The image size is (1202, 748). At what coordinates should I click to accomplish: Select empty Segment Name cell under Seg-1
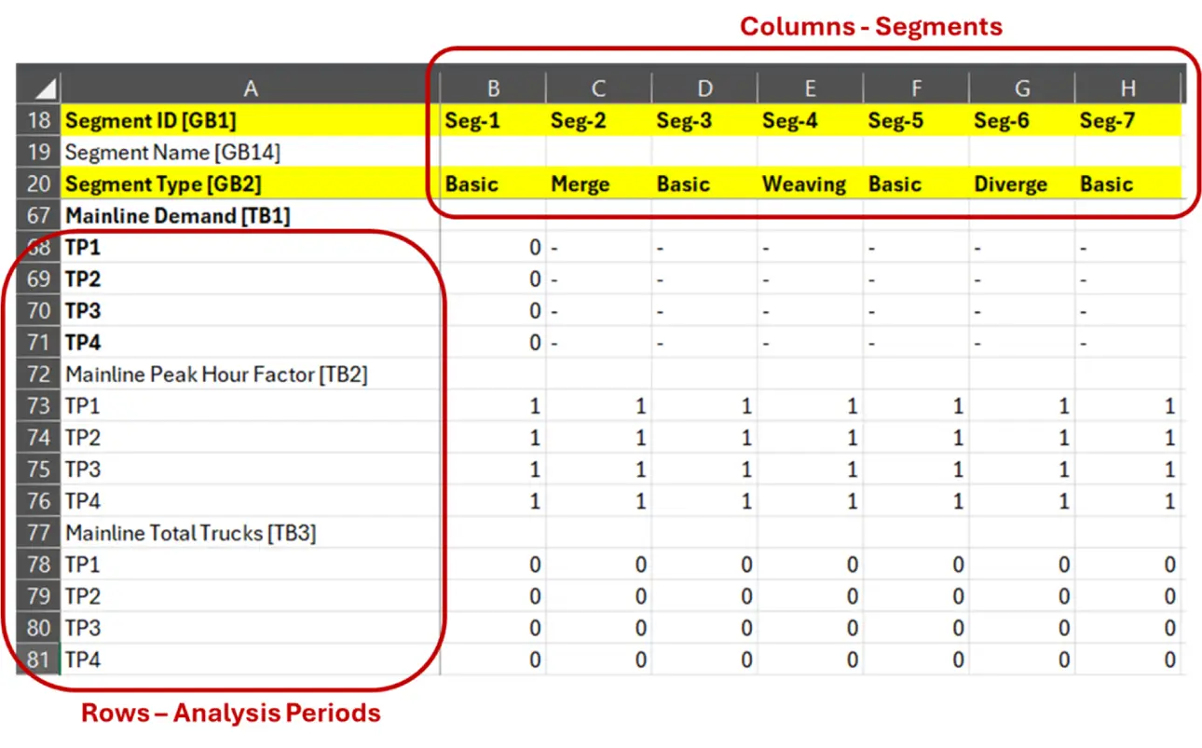(493, 152)
